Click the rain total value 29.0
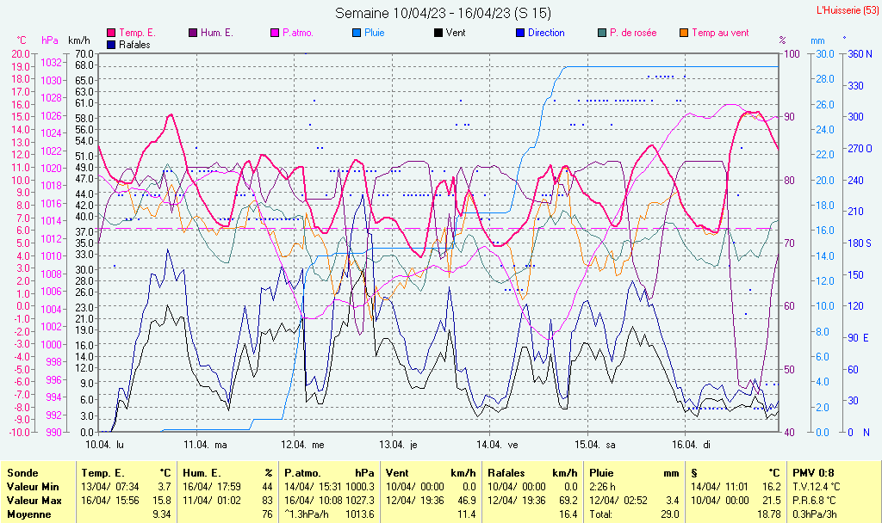Image resolution: width=882 pixels, height=523 pixels. click(x=670, y=514)
